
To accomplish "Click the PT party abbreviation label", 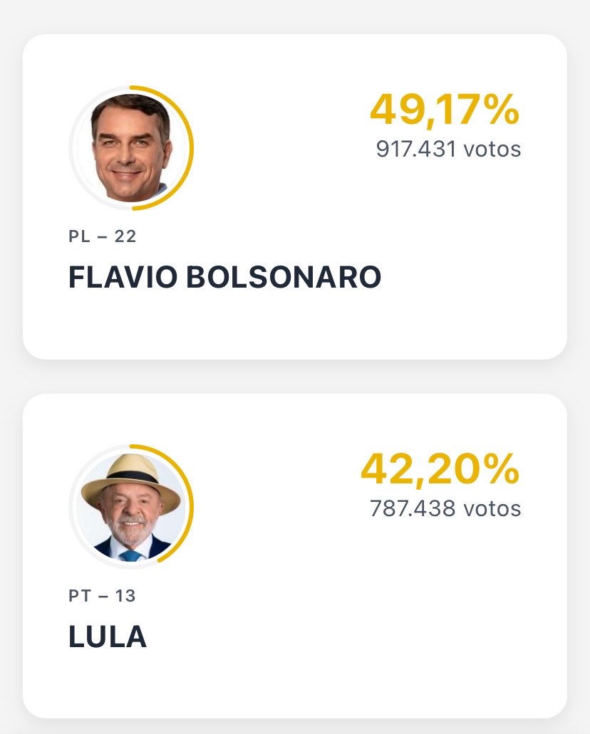I will point(79,596).
